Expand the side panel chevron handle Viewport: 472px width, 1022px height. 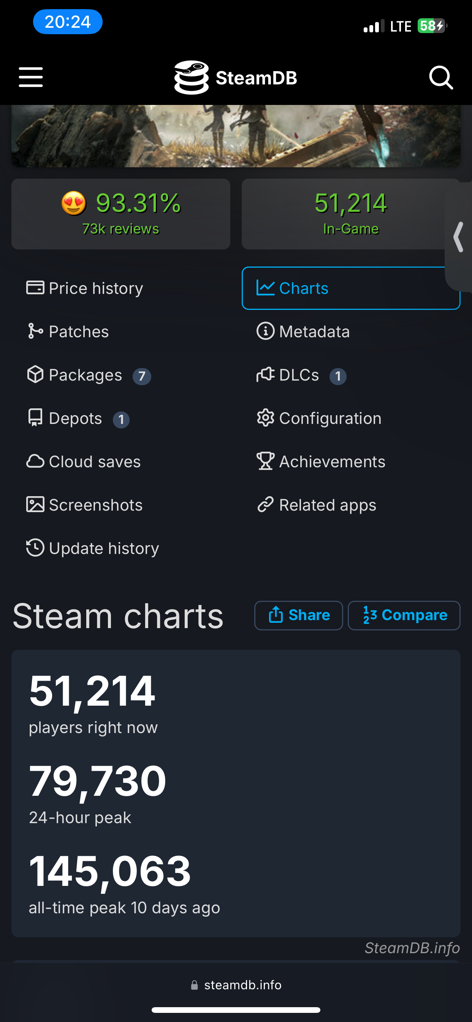[459, 237]
